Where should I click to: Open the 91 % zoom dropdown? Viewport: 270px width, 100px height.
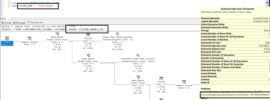(10, 19)
